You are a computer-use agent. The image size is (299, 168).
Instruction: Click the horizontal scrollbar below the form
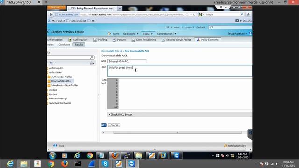177,133
